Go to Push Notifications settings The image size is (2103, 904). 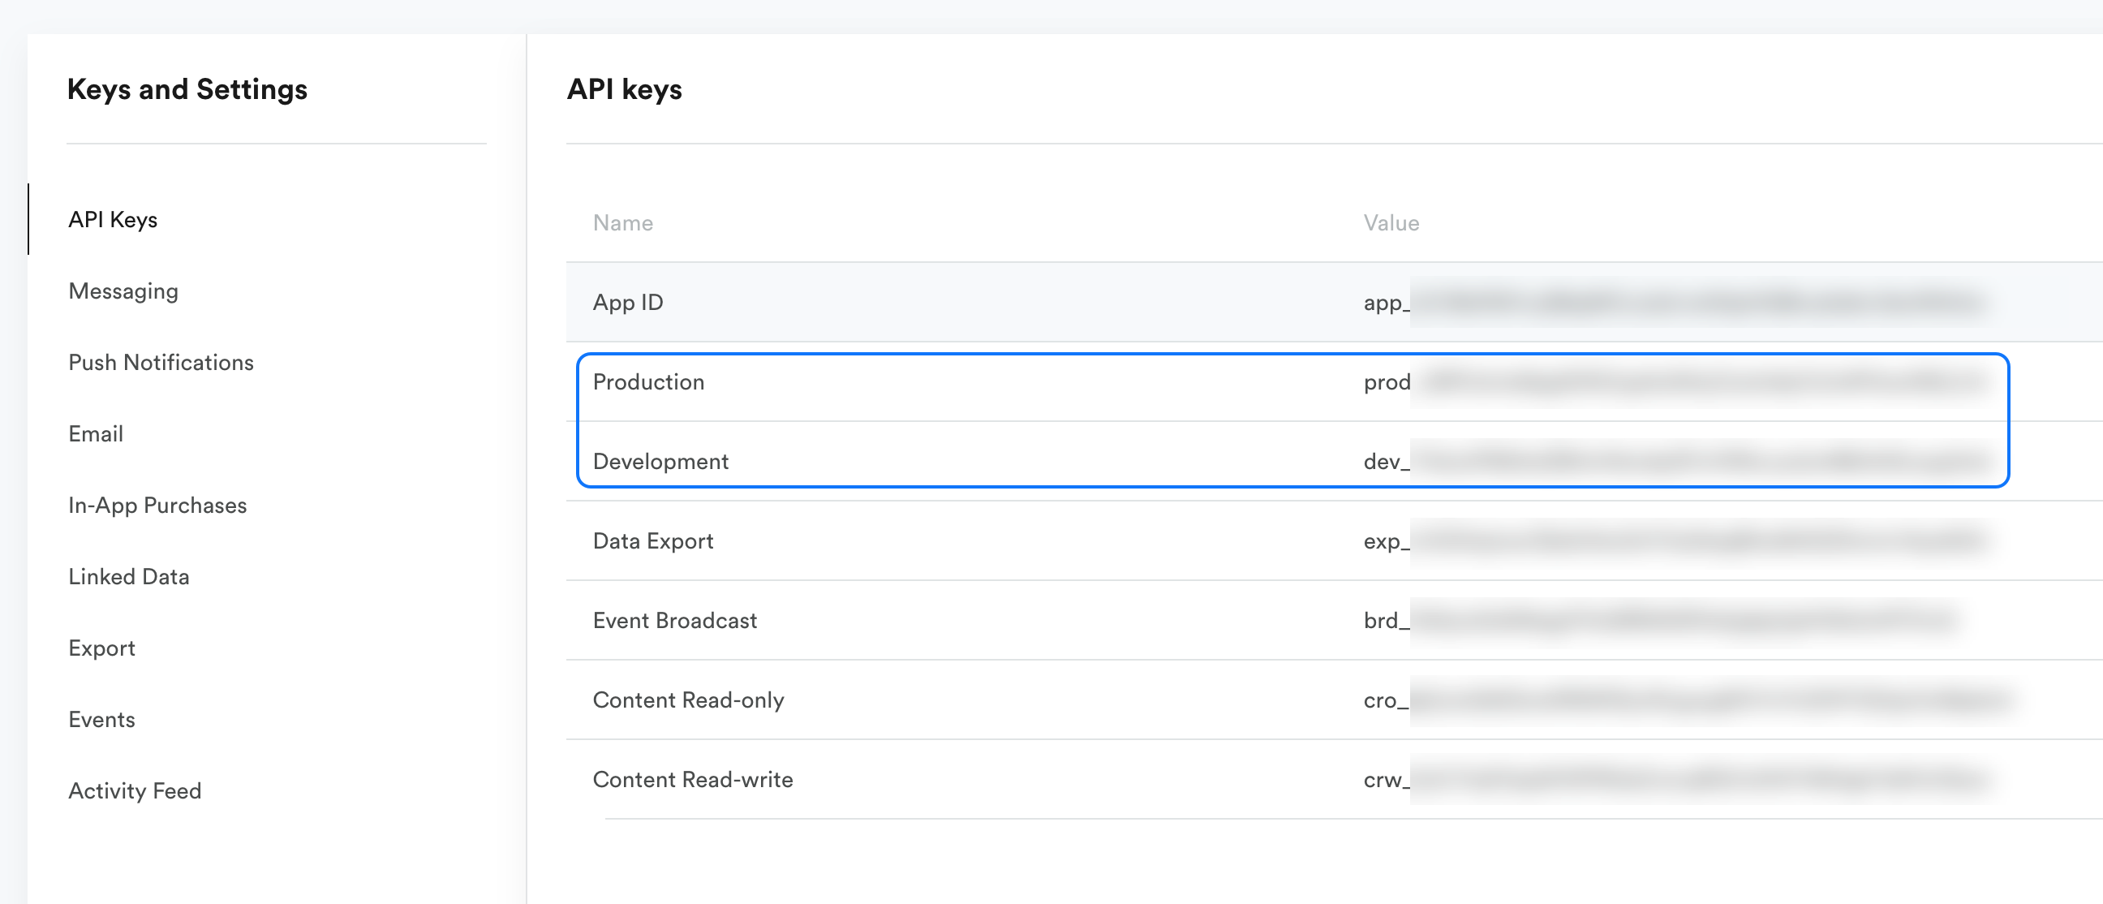click(x=161, y=363)
